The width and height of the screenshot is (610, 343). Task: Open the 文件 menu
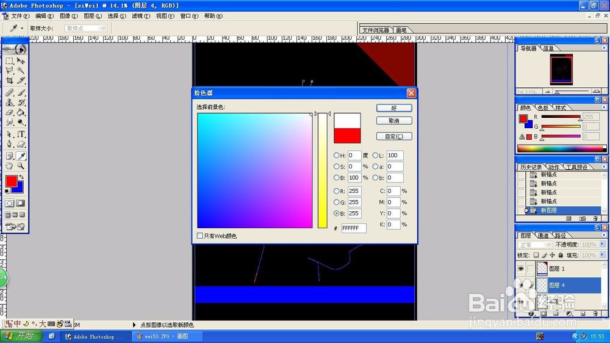point(20,16)
